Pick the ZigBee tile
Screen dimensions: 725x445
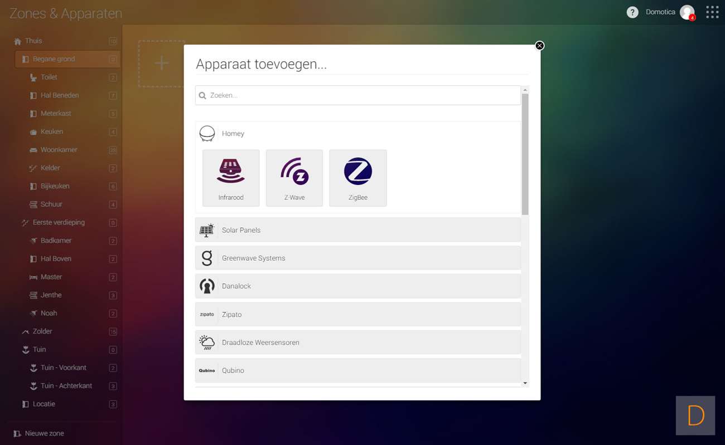click(x=358, y=178)
